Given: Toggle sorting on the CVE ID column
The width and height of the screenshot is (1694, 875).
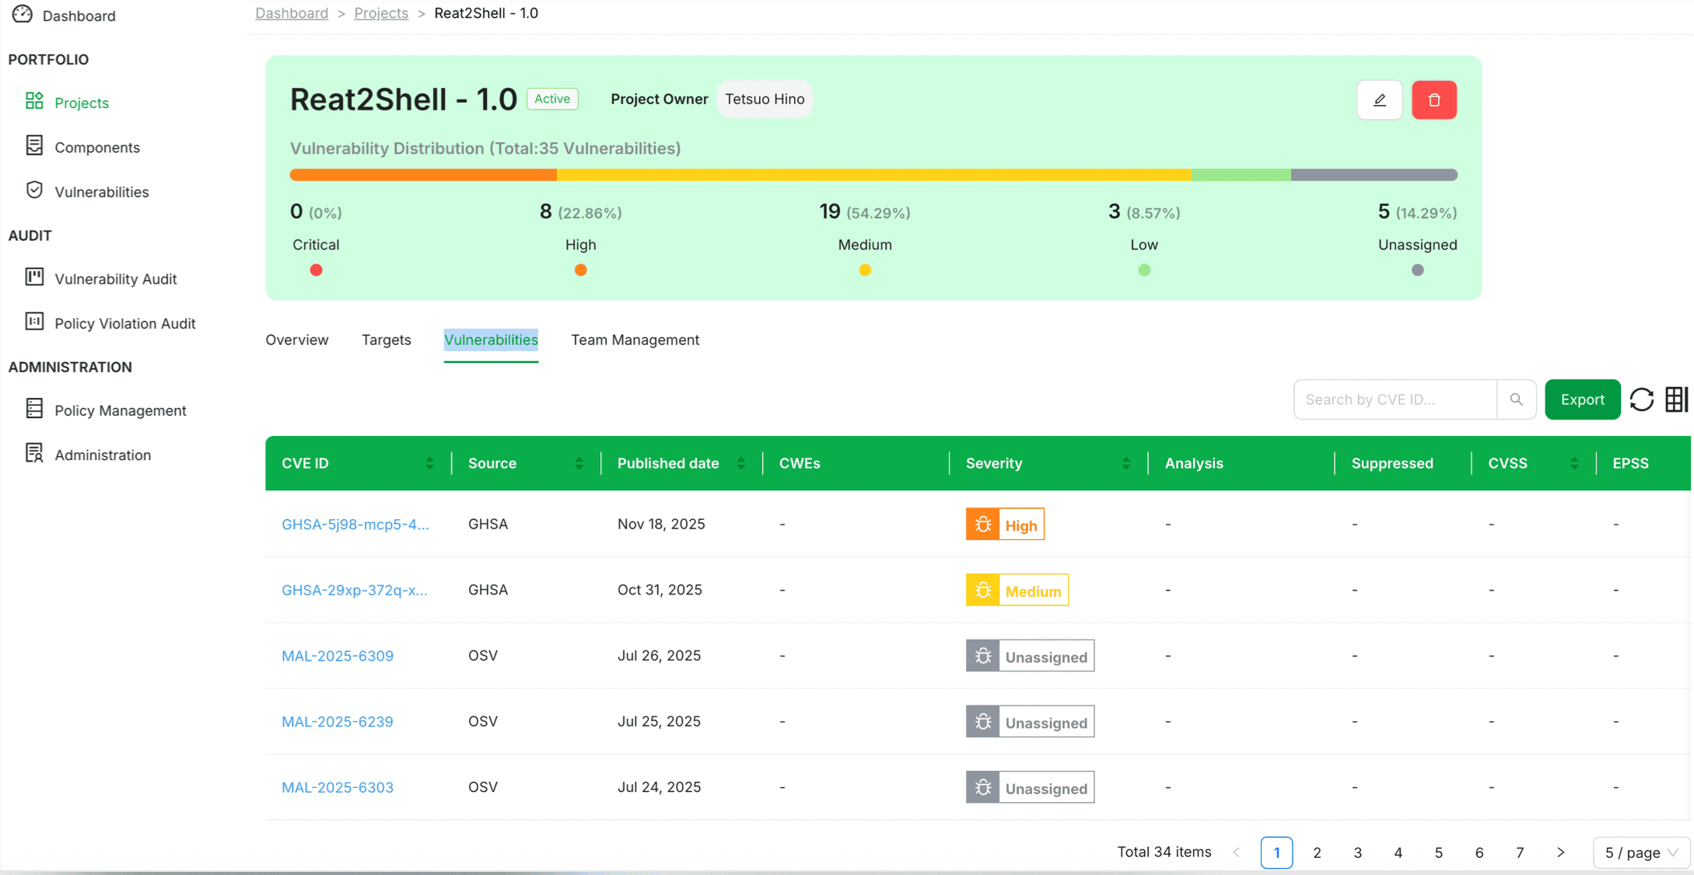Looking at the screenshot, I should coord(431,462).
